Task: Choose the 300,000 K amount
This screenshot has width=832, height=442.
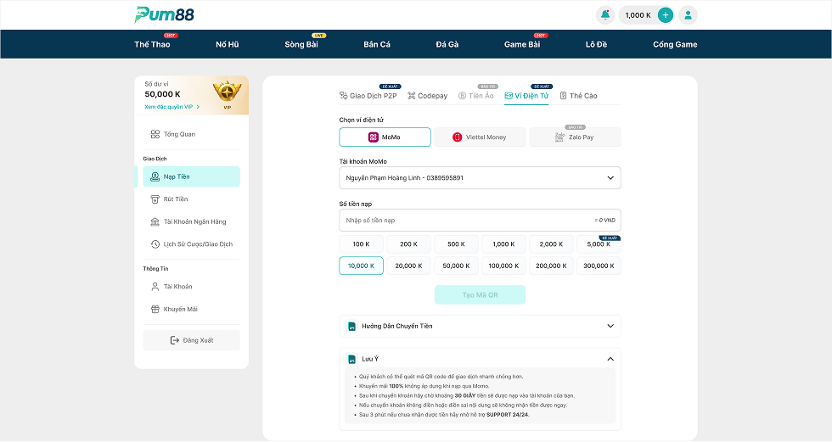Action: click(x=599, y=266)
